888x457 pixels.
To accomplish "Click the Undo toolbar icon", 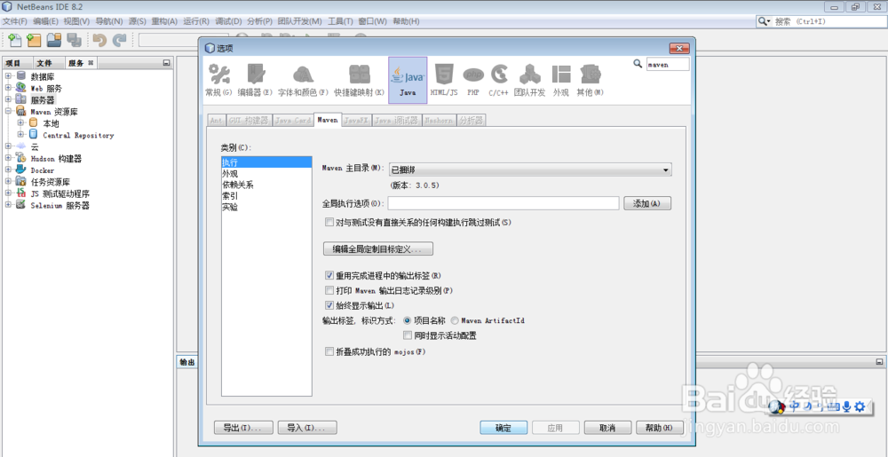I will [x=99, y=40].
